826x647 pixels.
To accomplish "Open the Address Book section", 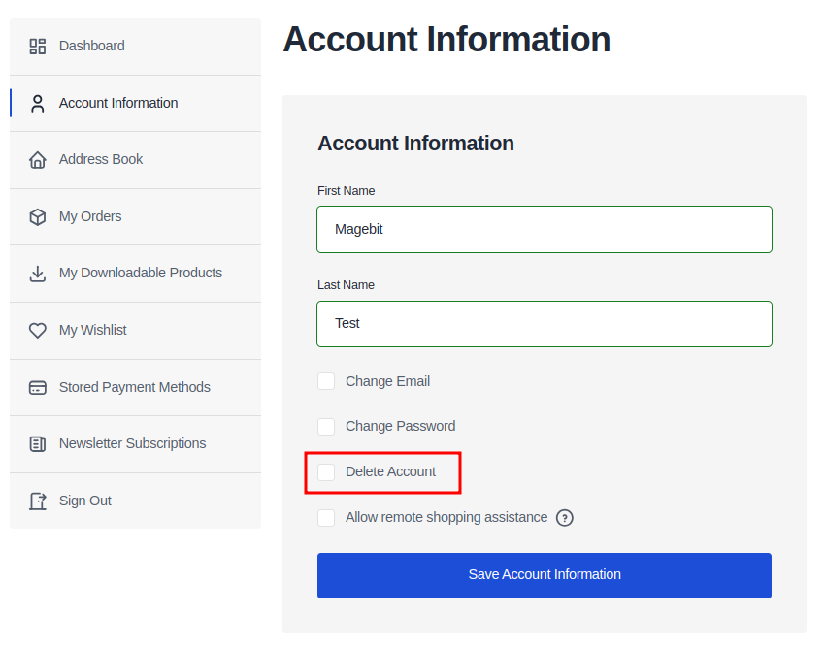I will point(100,159).
